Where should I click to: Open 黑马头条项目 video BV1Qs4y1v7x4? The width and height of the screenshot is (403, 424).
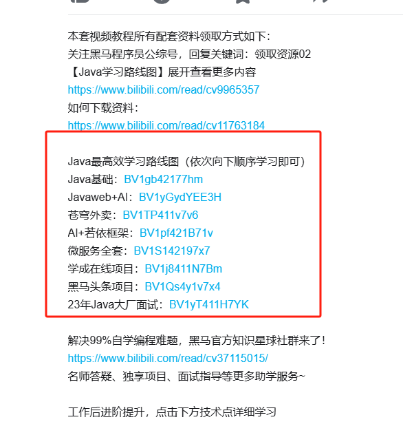pos(183,286)
